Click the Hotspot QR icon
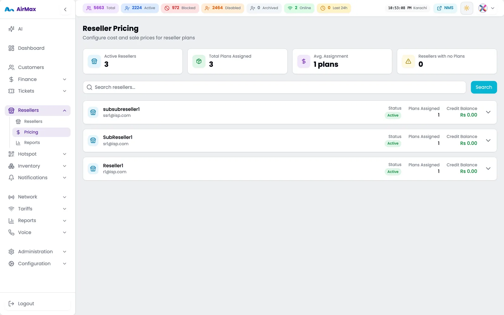The image size is (504, 315). (11, 154)
